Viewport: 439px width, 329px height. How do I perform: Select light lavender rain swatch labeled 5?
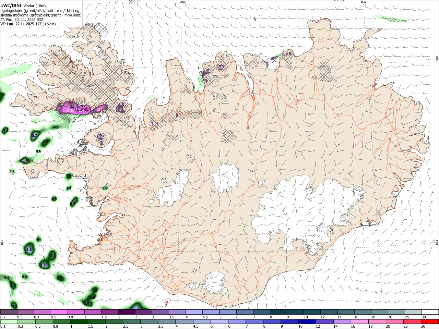pos(219,322)
